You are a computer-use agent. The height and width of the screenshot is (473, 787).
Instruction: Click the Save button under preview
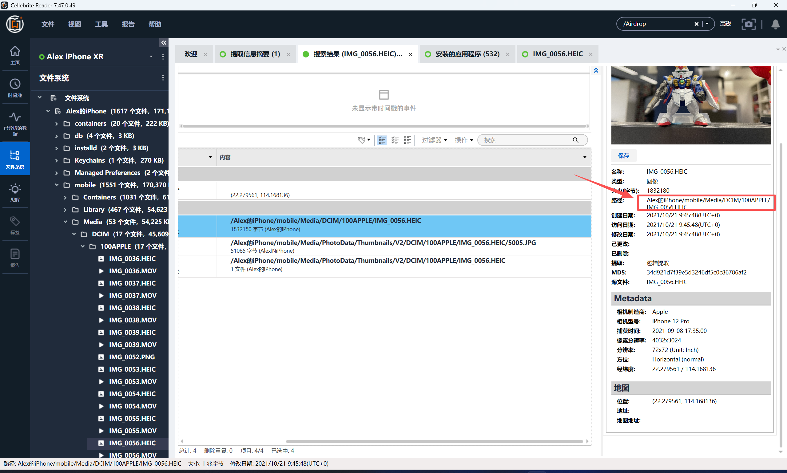point(623,156)
